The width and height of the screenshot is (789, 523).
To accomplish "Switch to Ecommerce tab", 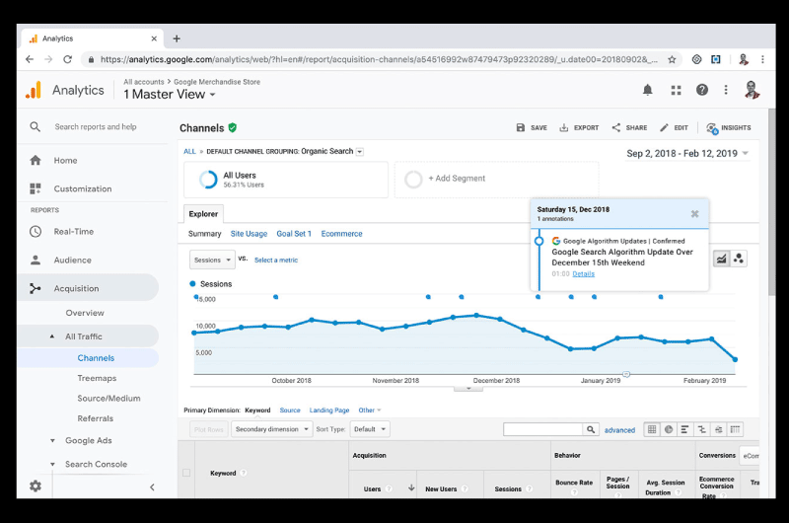I will click(341, 234).
